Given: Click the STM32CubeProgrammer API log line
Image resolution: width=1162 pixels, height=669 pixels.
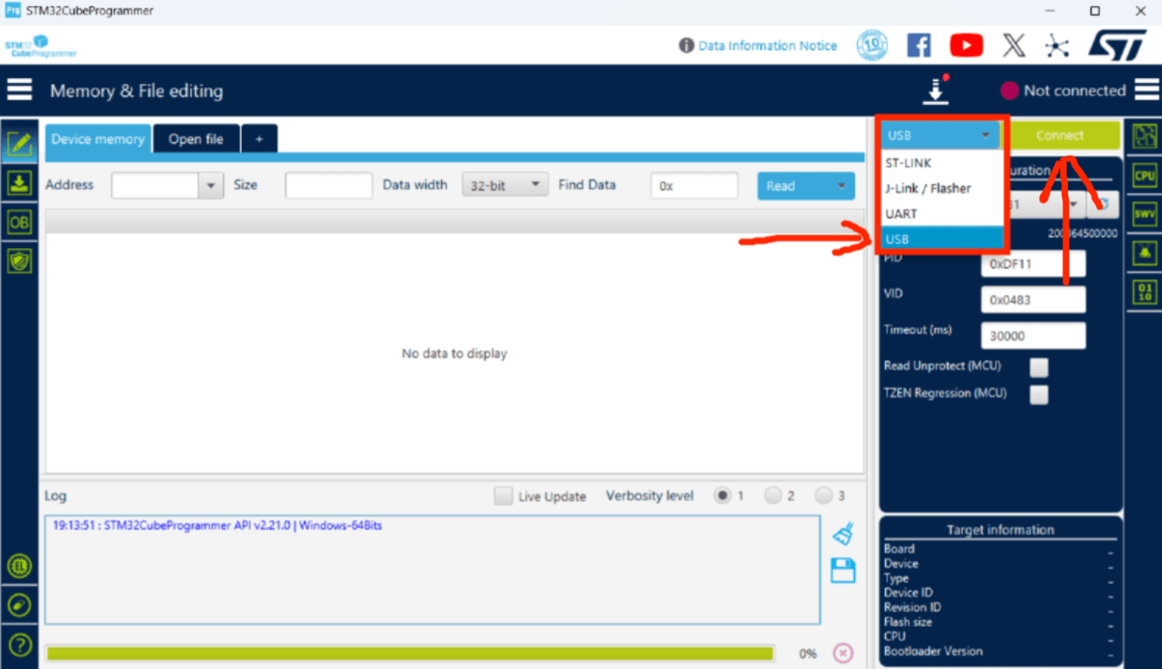Looking at the screenshot, I should coord(217,525).
